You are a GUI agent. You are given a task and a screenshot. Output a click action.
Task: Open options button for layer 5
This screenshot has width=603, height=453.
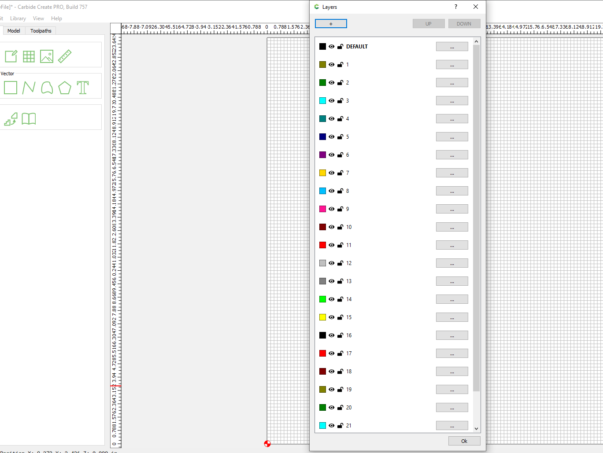coord(452,137)
